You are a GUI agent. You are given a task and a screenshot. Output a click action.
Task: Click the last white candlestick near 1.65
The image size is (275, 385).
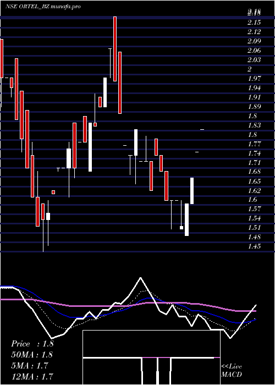[192, 191]
